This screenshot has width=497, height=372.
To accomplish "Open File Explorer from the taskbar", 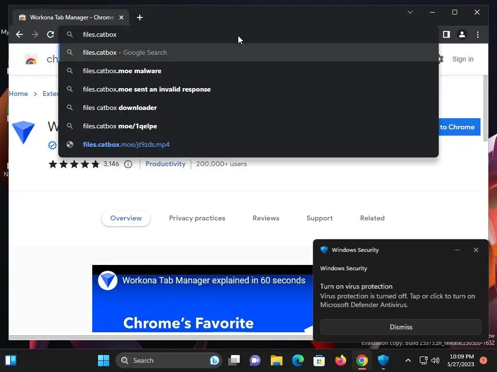I will 276,360.
